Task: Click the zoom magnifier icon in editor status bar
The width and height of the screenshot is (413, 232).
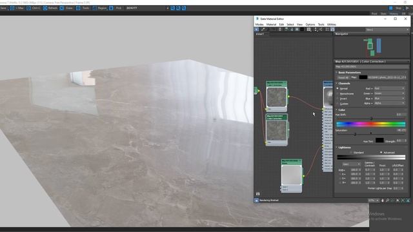Action: click(387, 200)
